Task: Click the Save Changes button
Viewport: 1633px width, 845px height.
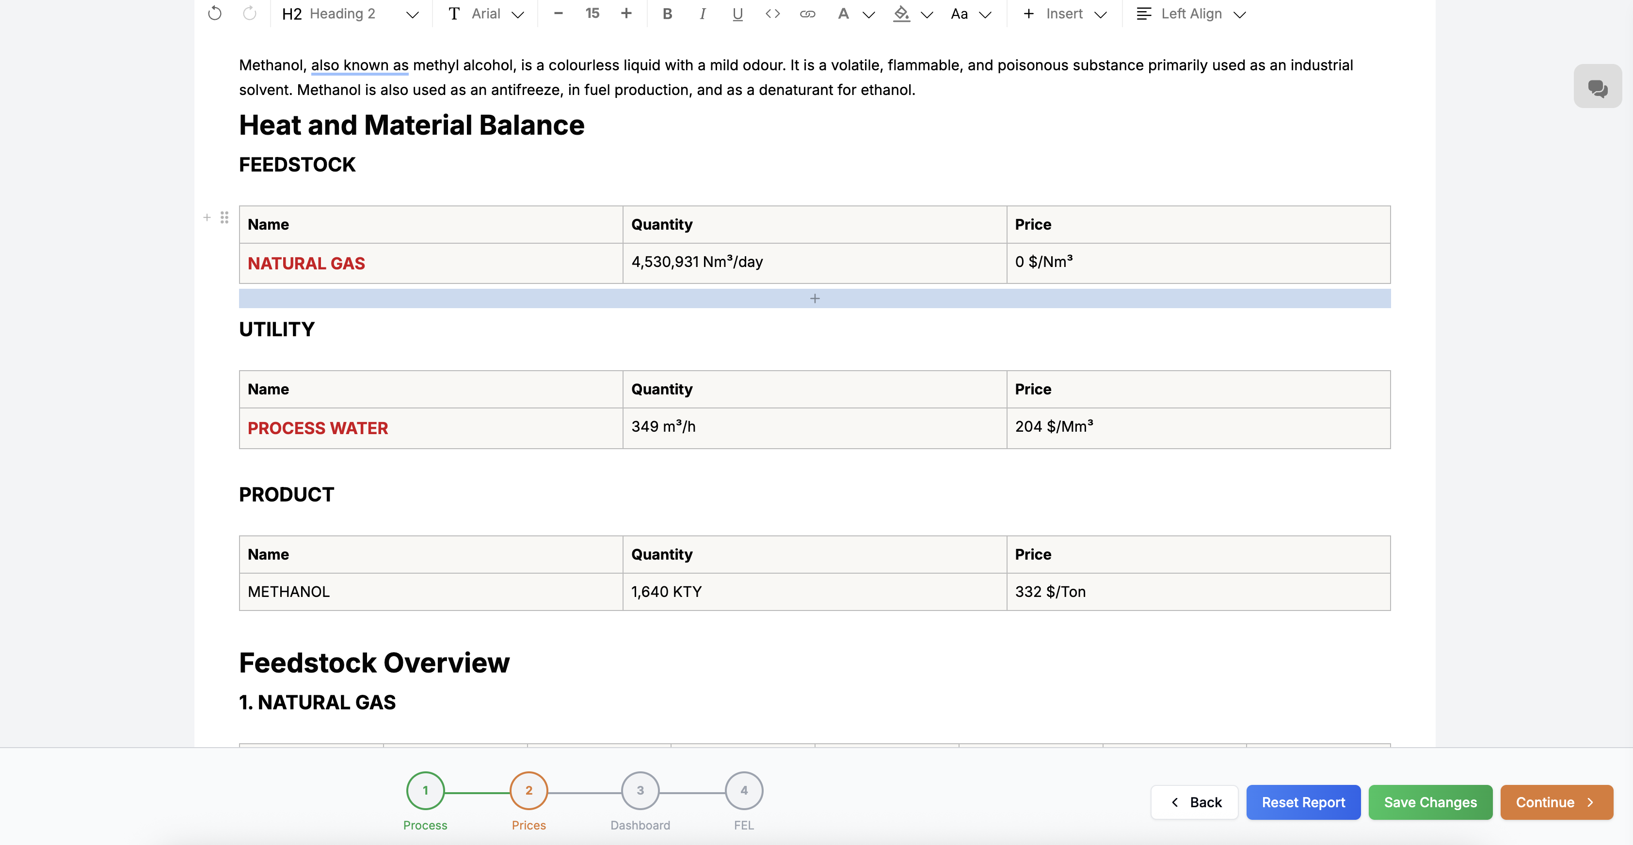Action: pos(1430,802)
